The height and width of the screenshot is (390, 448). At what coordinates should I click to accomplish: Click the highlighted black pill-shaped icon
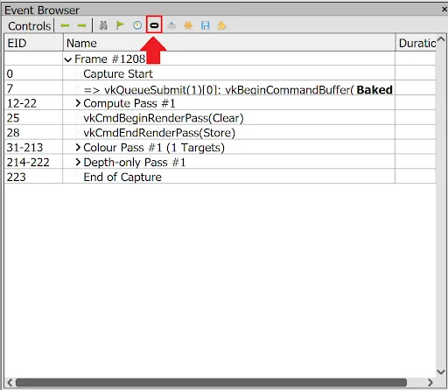coord(154,25)
